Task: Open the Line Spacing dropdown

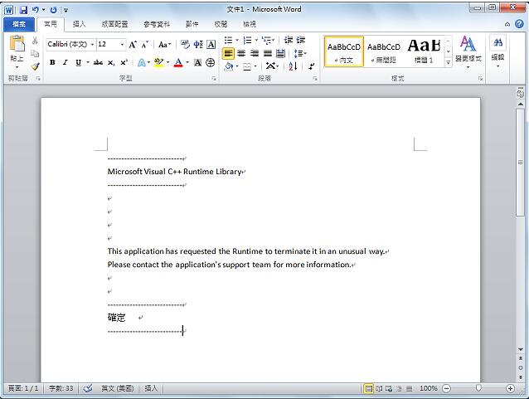Action: pyautogui.click(x=299, y=53)
